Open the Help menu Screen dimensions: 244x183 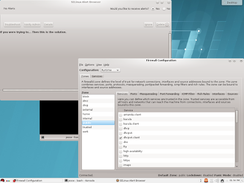(106, 65)
